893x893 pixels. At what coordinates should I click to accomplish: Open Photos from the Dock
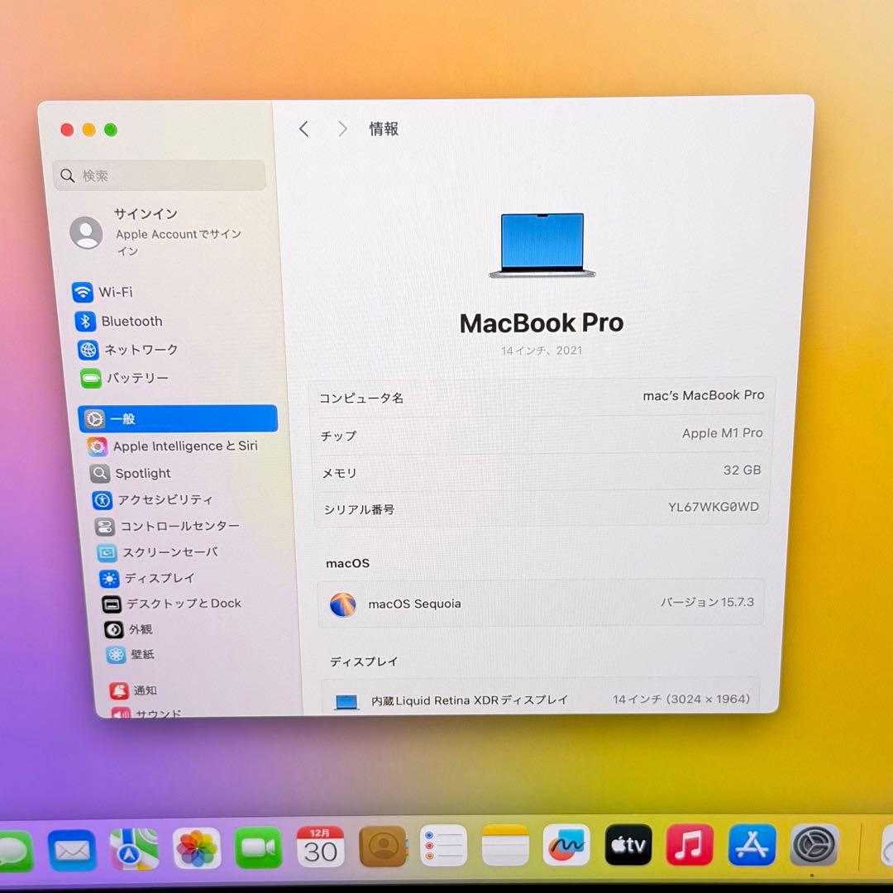point(197,848)
